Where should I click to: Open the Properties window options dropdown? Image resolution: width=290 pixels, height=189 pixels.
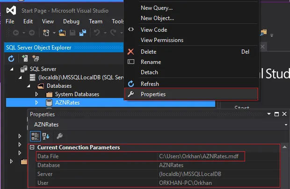click(x=269, y=114)
